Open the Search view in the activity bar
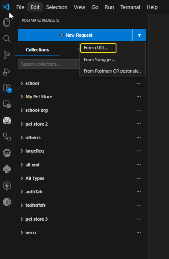This screenshot has height=259, width=169. pos(7,39)
